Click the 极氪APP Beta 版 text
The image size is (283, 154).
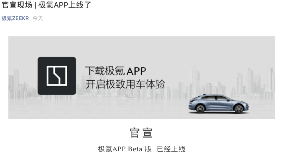pos(125,149)
